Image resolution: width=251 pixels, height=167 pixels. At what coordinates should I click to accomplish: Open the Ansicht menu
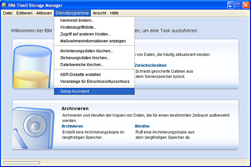click(x=99, y=13)
